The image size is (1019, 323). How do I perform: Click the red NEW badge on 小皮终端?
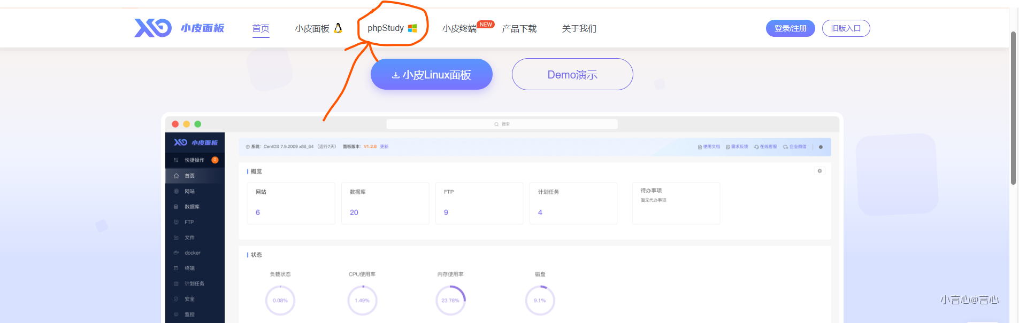click(x=486, y=25)
